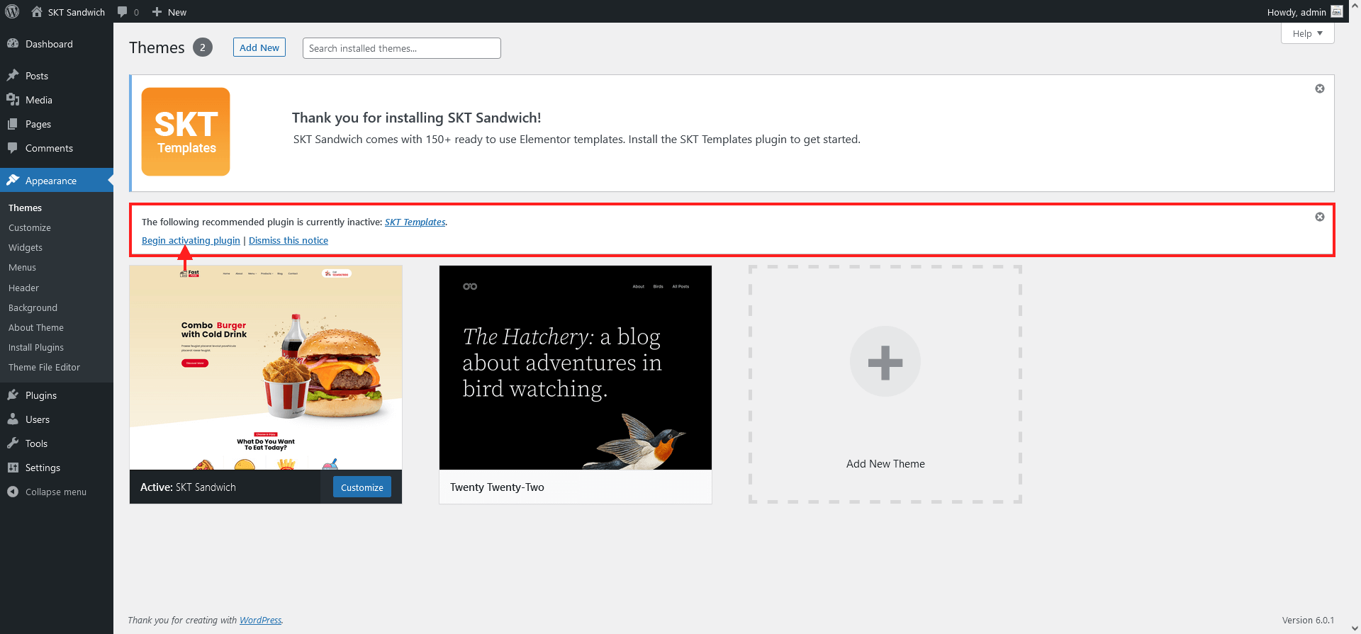Open the Header submenu item
This screenshot has width=1361, height=634.
(23, 288)
